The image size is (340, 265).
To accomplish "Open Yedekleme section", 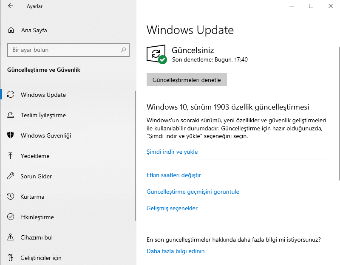I will [68, 156].
